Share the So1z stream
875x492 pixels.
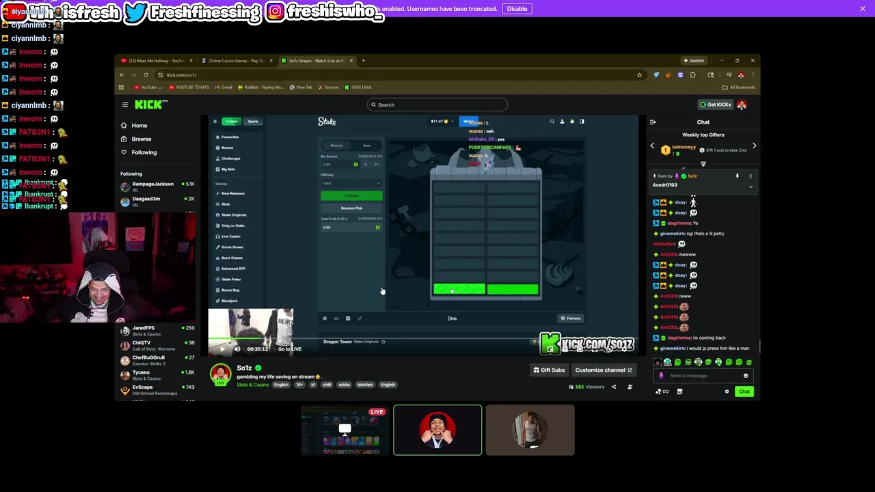pyautogui.click(x=613, y=387)
